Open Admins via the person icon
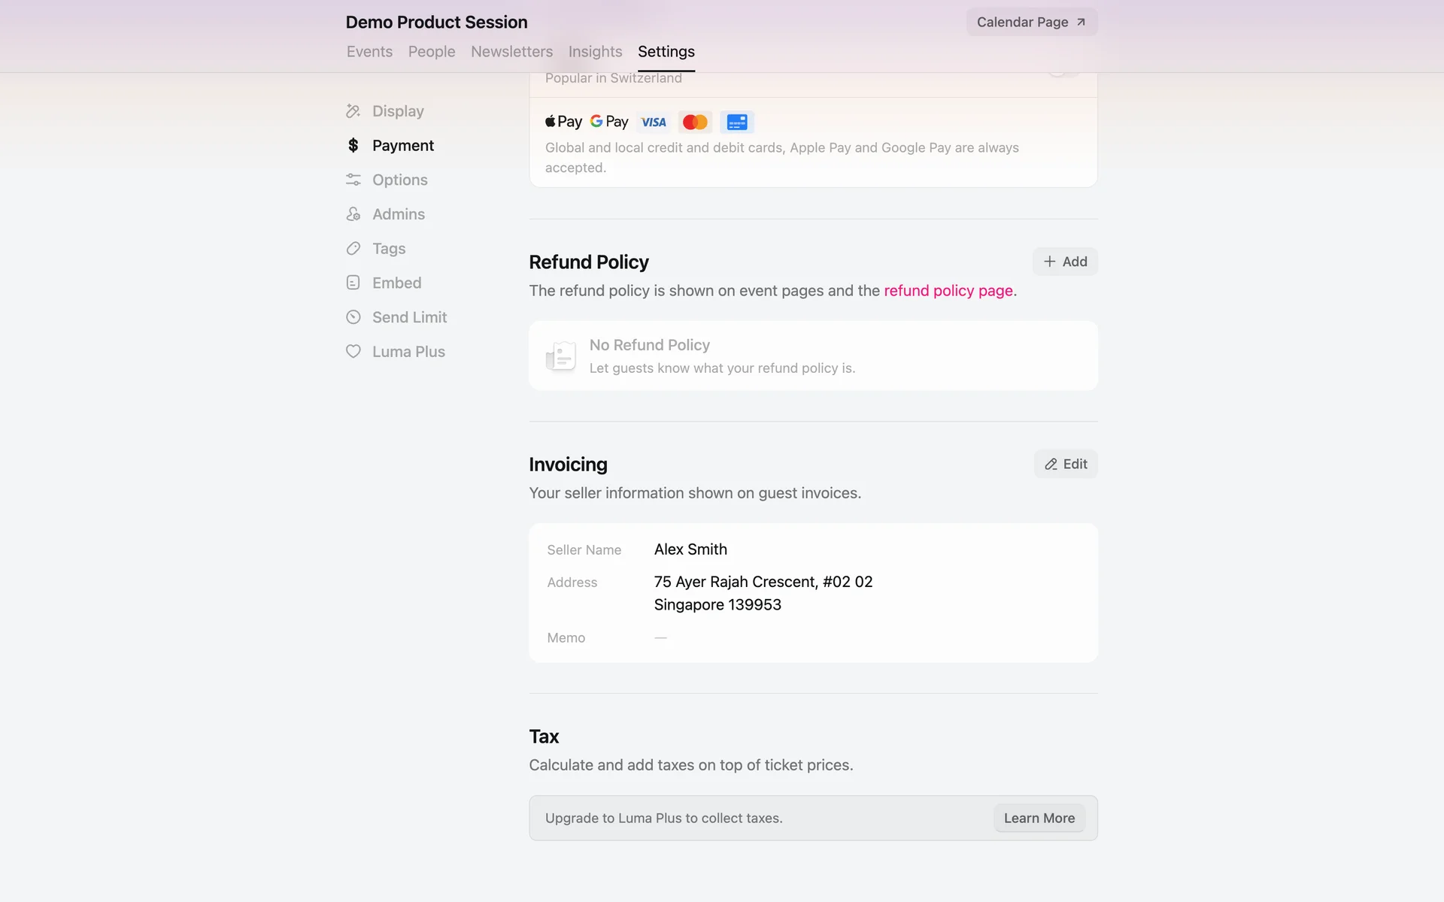The height and width of the screenshot is (902, 1444). [x=353, y=214]
